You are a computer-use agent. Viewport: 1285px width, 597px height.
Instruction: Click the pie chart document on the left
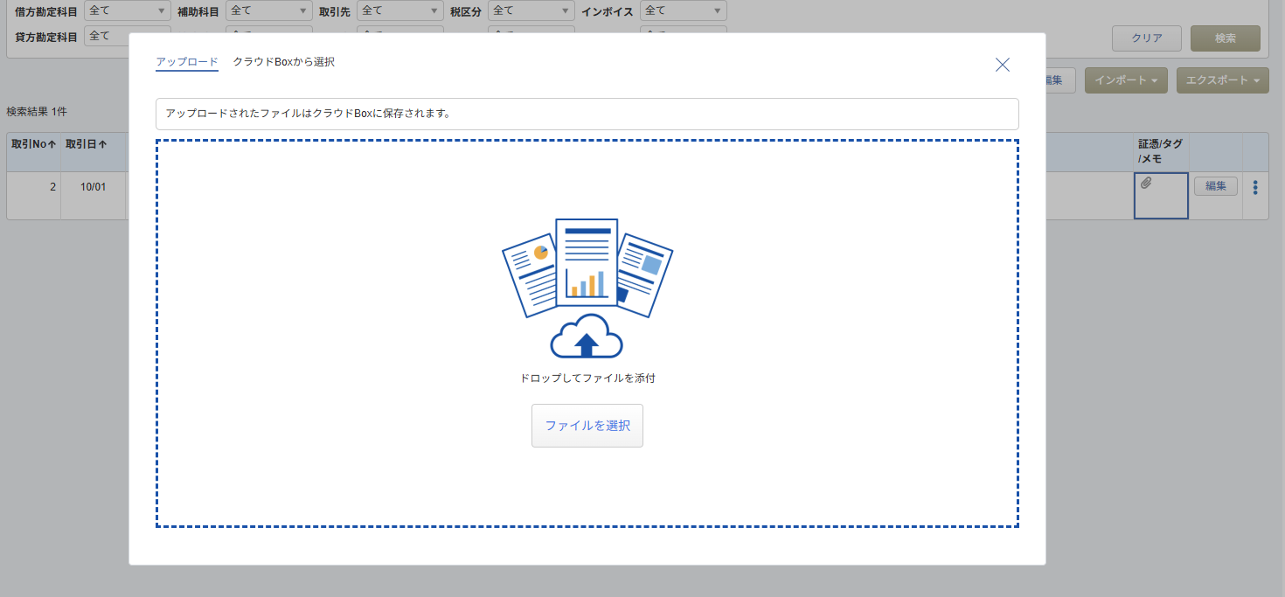tap(531, 274)
